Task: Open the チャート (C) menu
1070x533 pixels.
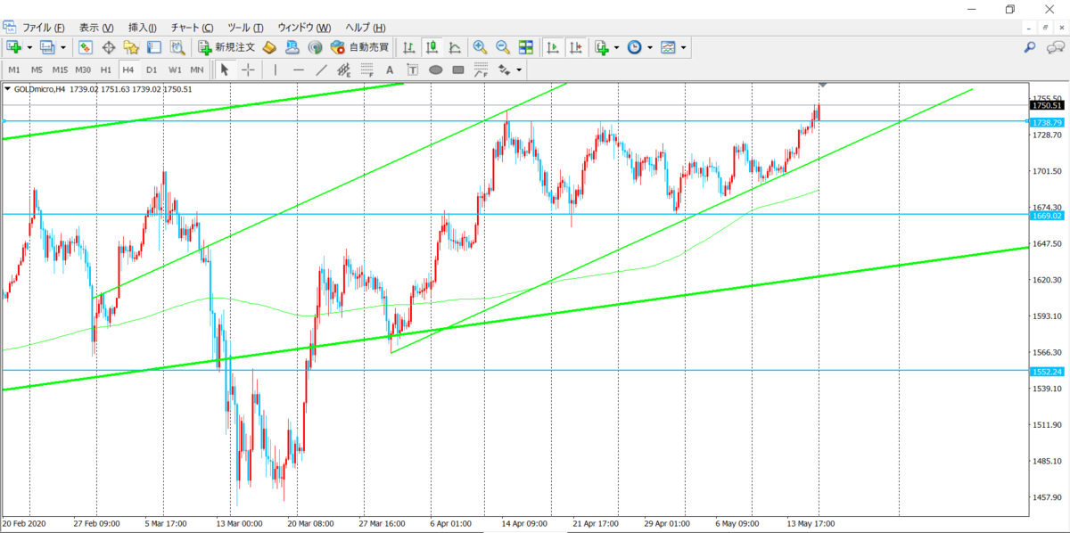Action: (x=192, y=28)
